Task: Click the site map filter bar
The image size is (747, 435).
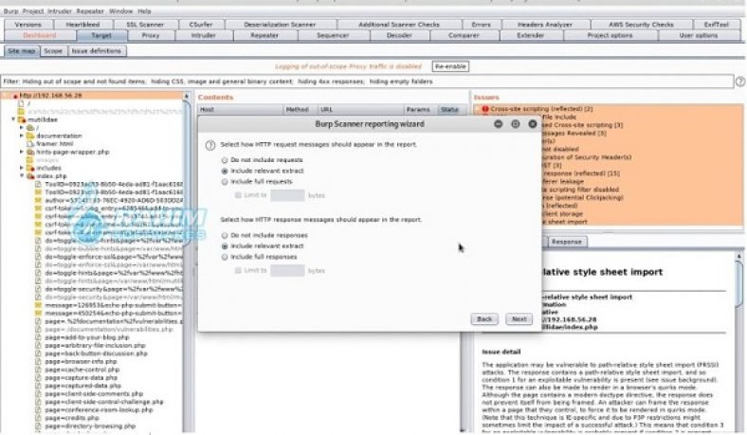Action: [x=367, y=82]
